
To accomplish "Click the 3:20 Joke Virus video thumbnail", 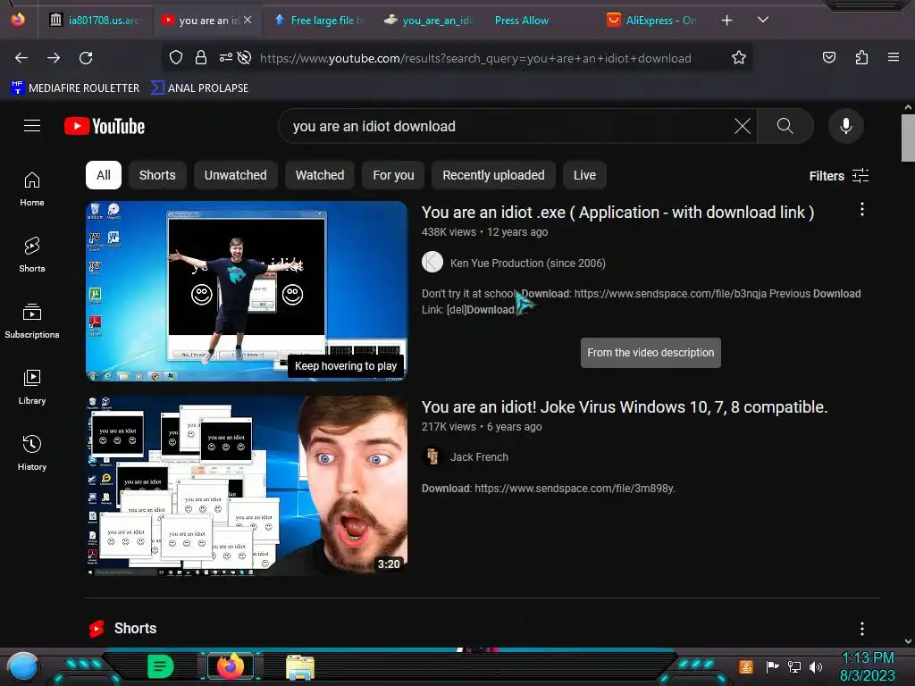I will pyautogui.click(x=247, y=486).
